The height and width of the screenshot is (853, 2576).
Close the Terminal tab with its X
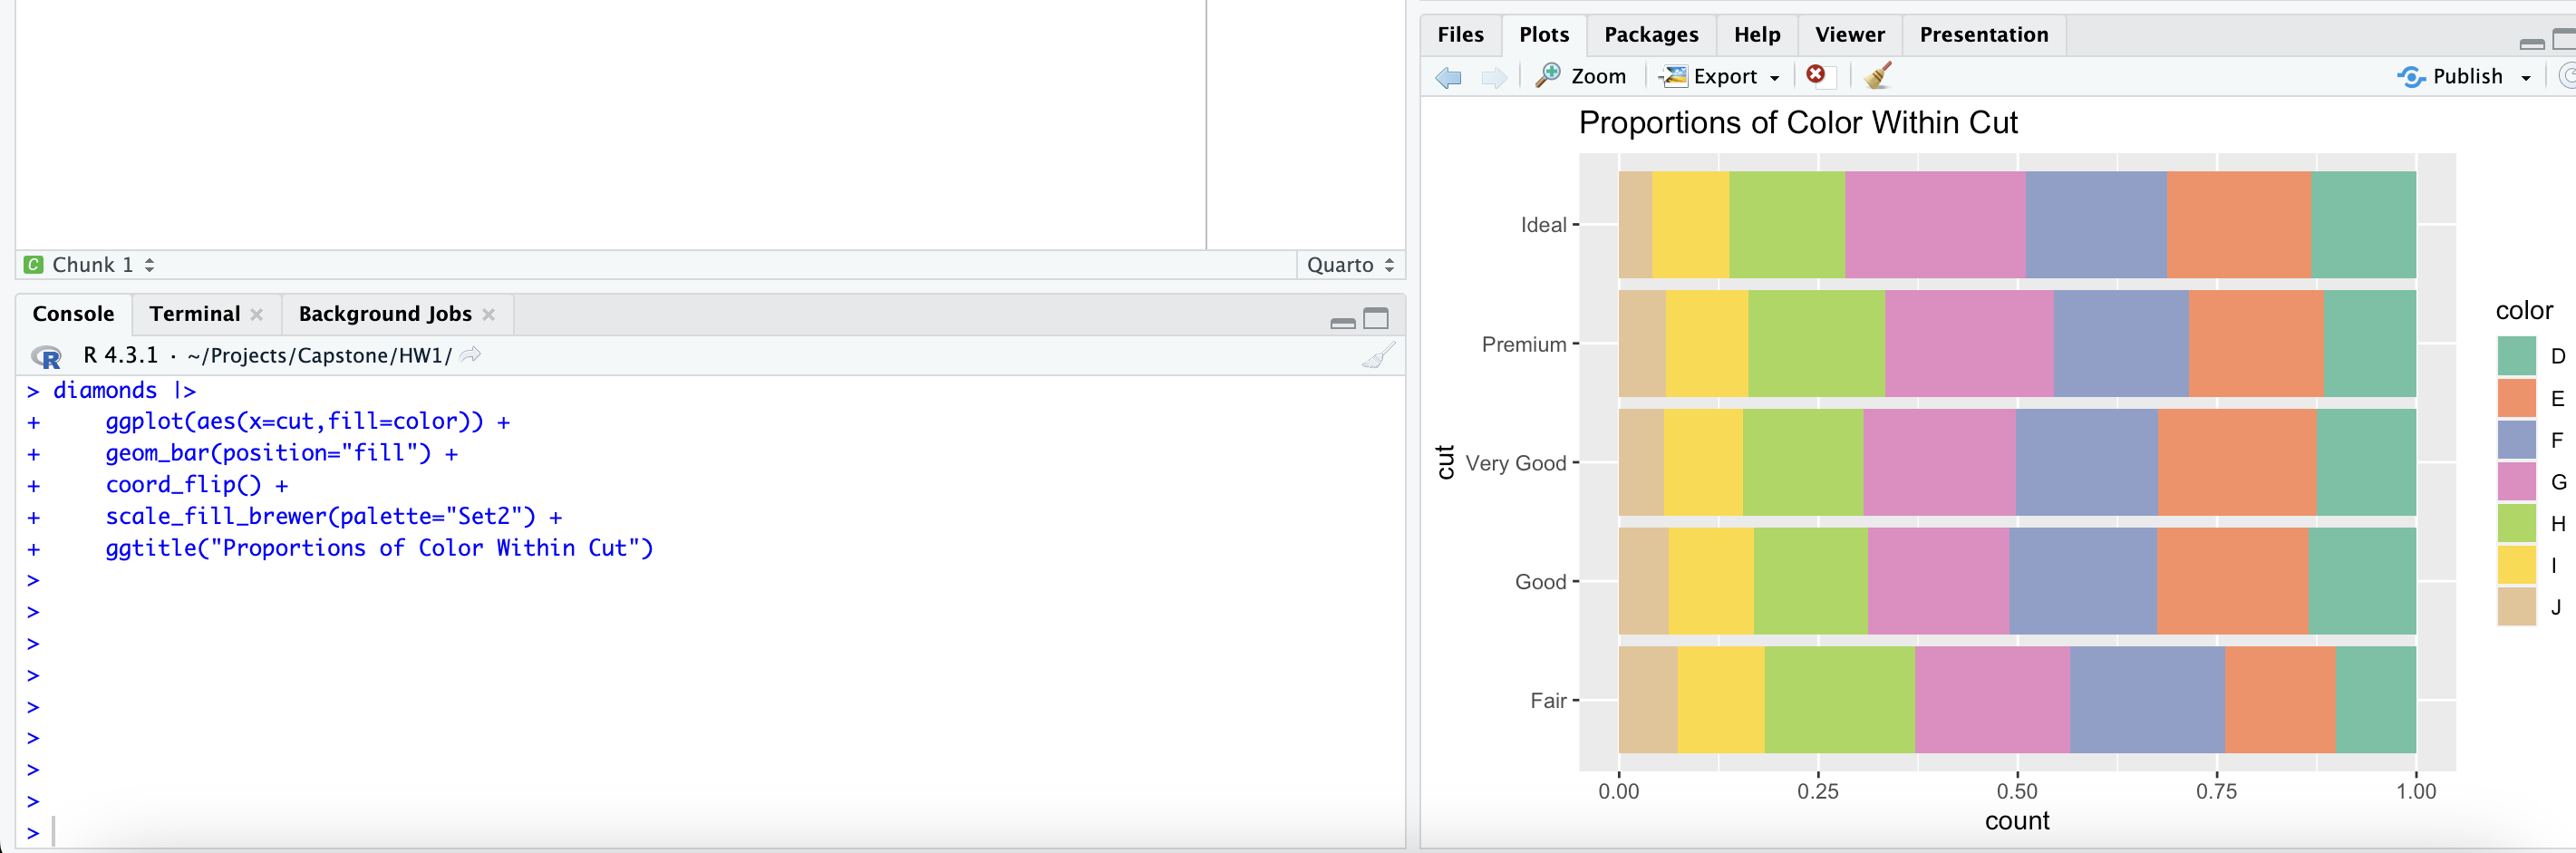(256, 314)
